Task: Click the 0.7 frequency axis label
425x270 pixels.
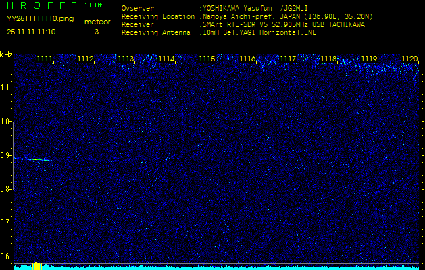Action: pyautogui.click(x=6, y=222)
